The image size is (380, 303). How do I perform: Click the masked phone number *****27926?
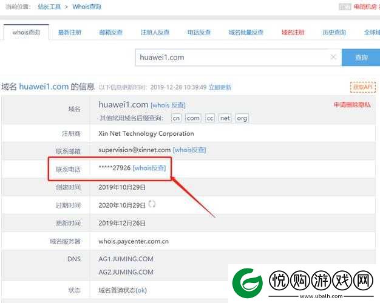tap(114, 168)
